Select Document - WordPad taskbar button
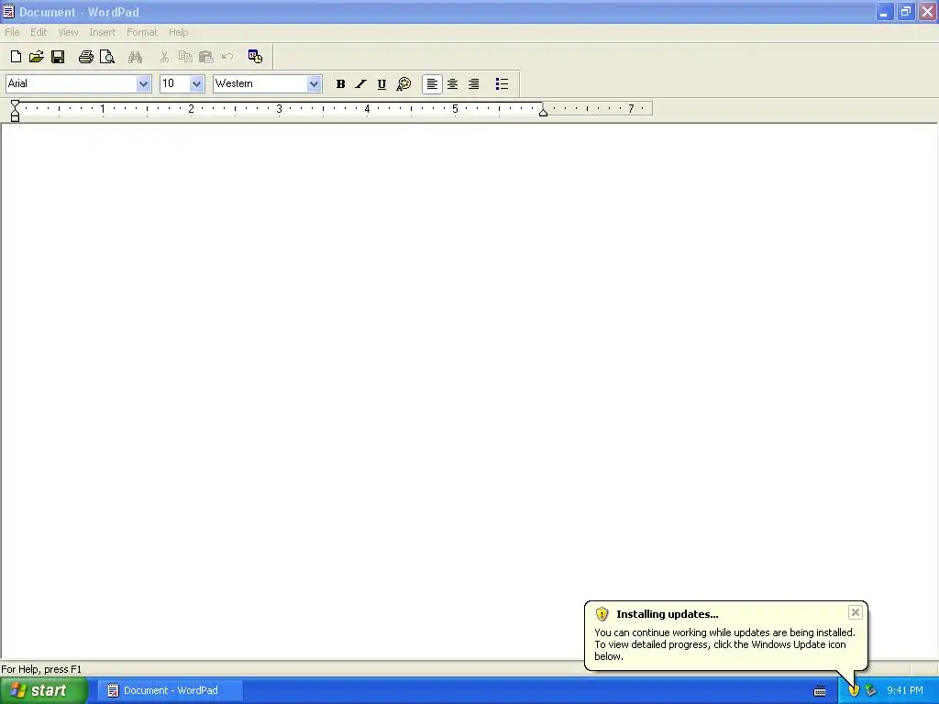The width and height of the screenshot is (939, 704). [x=170, y=690]
